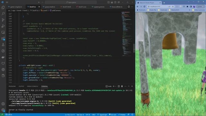Open the Run and Debug view
Viewport: 206px width, 116px height.
tap(3, 26)
